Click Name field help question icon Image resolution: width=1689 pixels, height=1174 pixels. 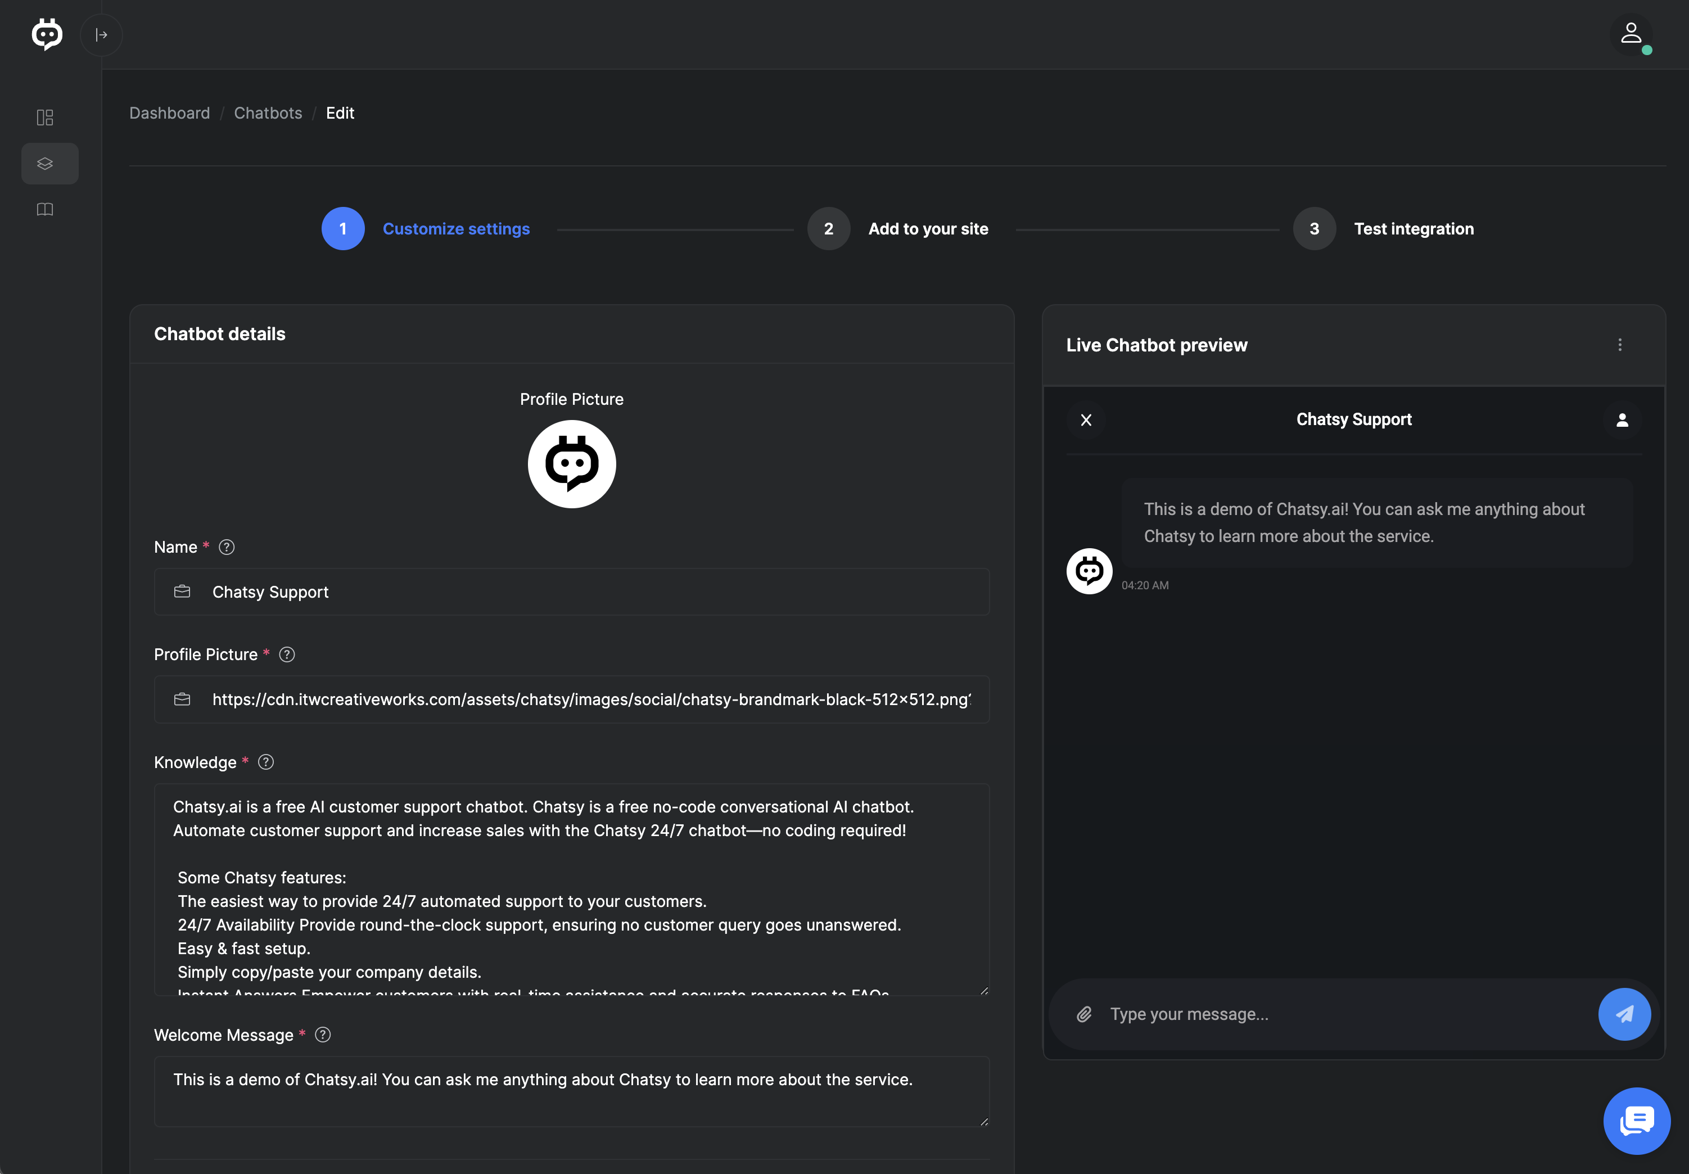tap(227, 547)
